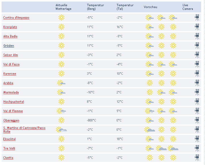Image resolution: width=205 pixels, height=165 pixels.
Task: Click webcam icon in Obereggen row
Action: (x=197, y=120)
